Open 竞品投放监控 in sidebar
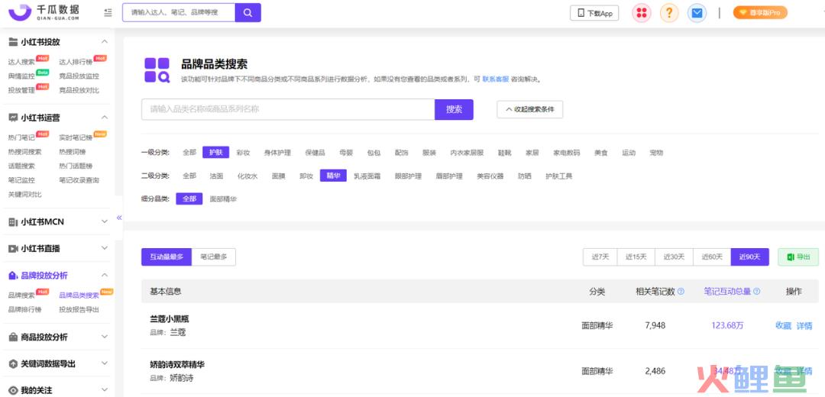The width and height of the screenshot is (825, 397). (x=79, y=76)
